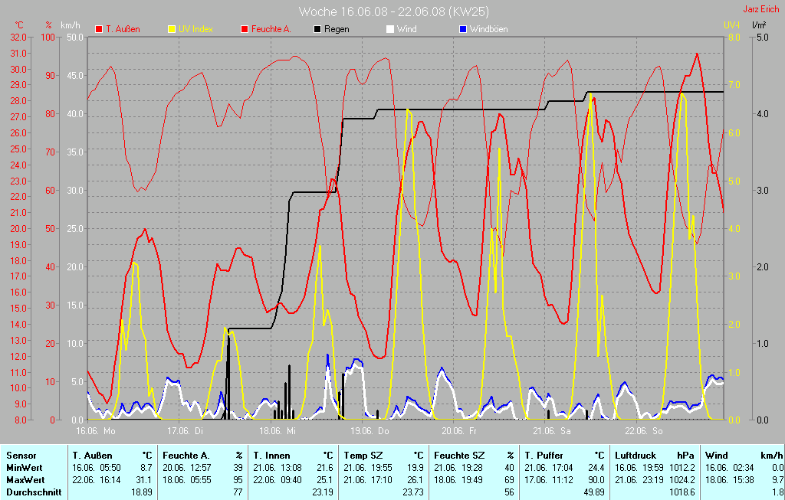Screen dimensions: 785x500
Task: Click the T. Innen average value '23.19'
Action: coord(322,492)
